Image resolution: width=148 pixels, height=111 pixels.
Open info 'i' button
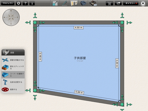coord(32,3)
